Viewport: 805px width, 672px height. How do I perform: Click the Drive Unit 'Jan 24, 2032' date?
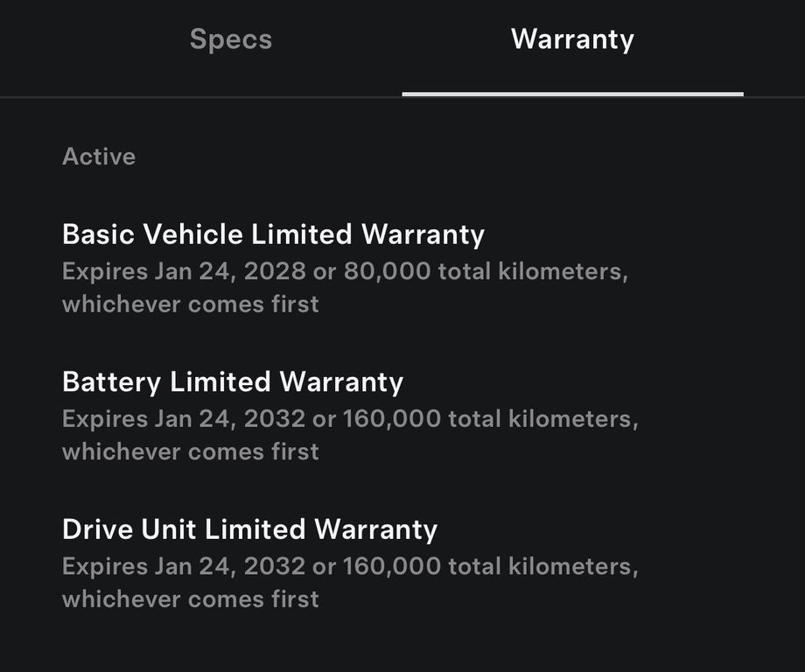[x=230, y=566]
